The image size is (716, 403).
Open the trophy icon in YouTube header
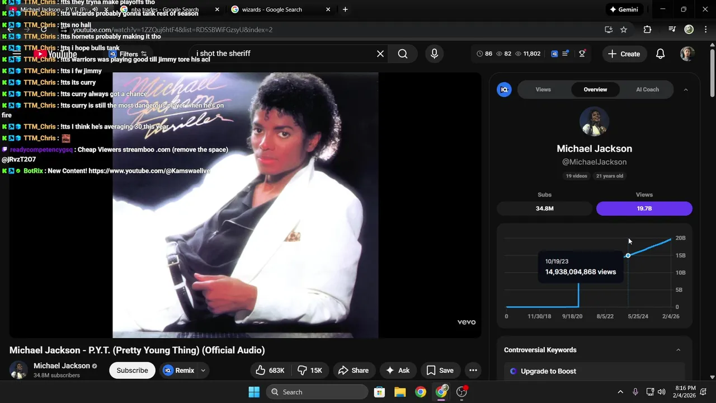(x=582, y=54)
